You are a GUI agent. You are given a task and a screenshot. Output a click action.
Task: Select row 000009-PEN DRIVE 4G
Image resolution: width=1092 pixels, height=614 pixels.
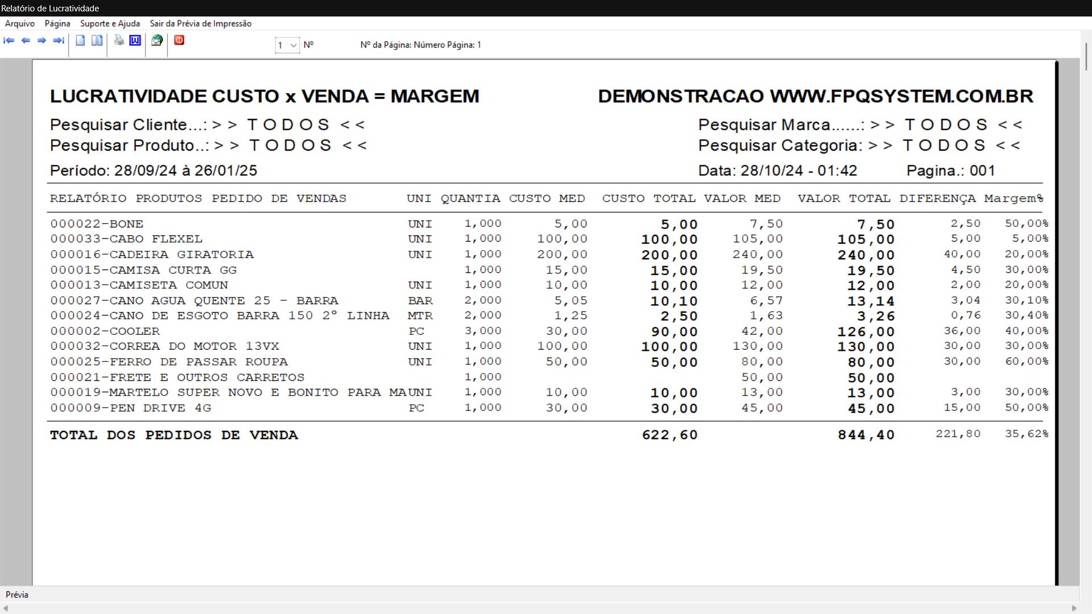(x=549, y=408)
